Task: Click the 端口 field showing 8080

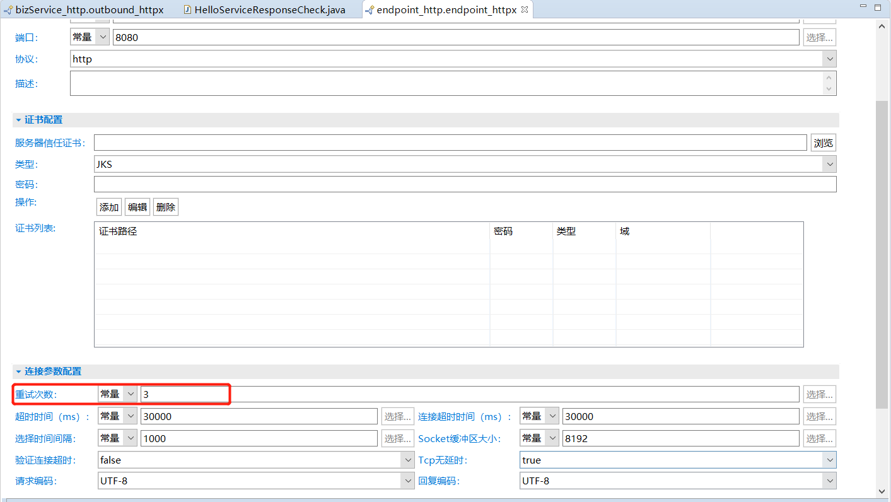Action: pyautogui.click(x=455, y=37)
